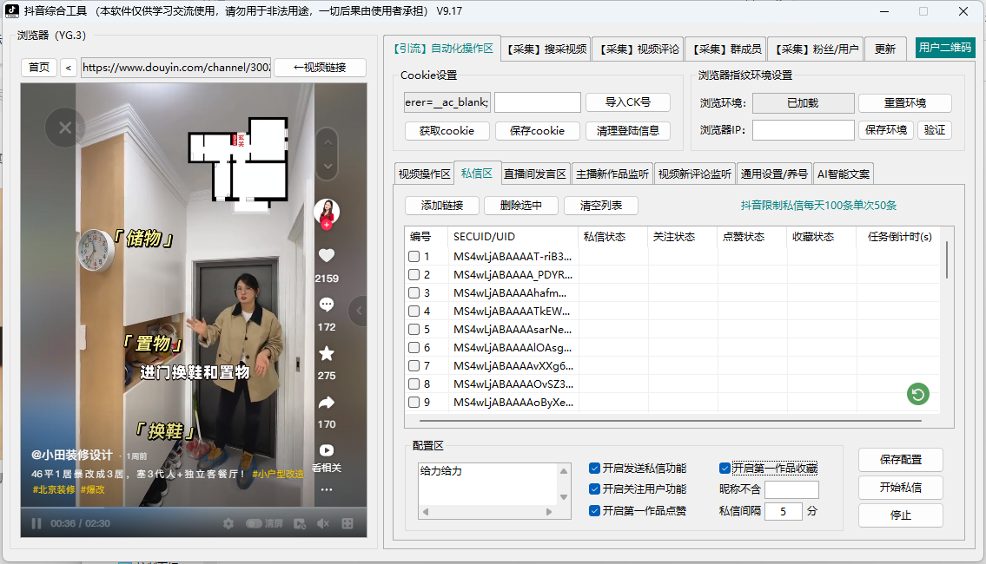This screenshot has height=564, width=986.
Task: Mute the video with the speaker icon
Action: click(322, 522)
